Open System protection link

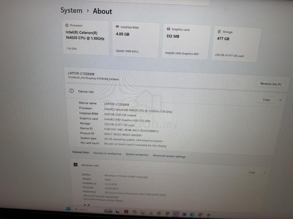click(137, 155)
